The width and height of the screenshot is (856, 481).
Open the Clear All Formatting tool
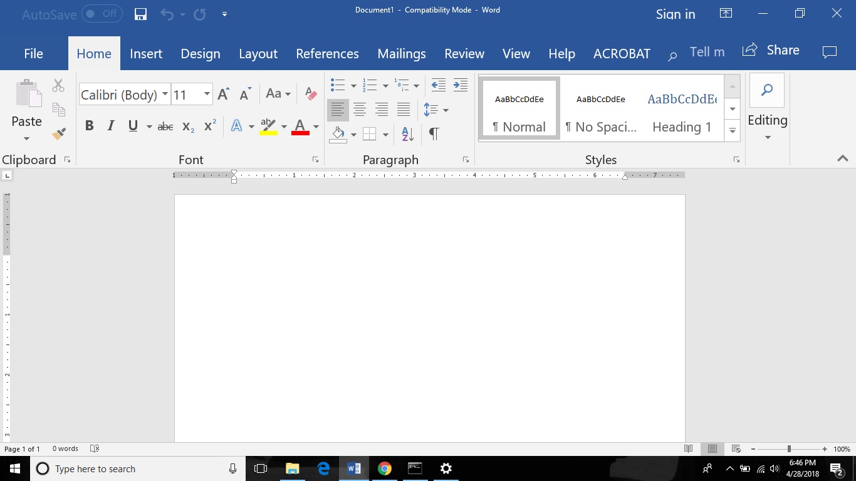[x=310, y=93]
